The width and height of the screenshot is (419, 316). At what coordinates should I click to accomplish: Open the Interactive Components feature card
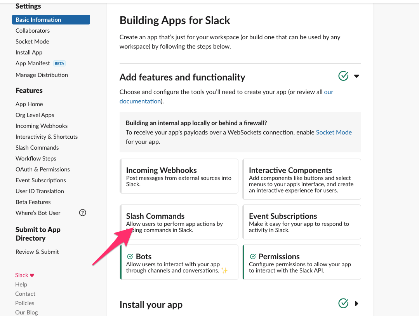pyautogui.click(x=302, y=179)
